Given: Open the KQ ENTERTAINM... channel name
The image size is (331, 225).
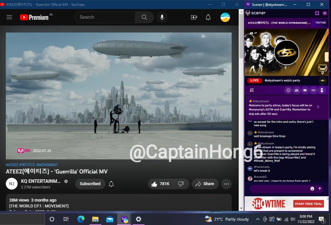Looking at the screenshot, I should (x=41, y=181).
